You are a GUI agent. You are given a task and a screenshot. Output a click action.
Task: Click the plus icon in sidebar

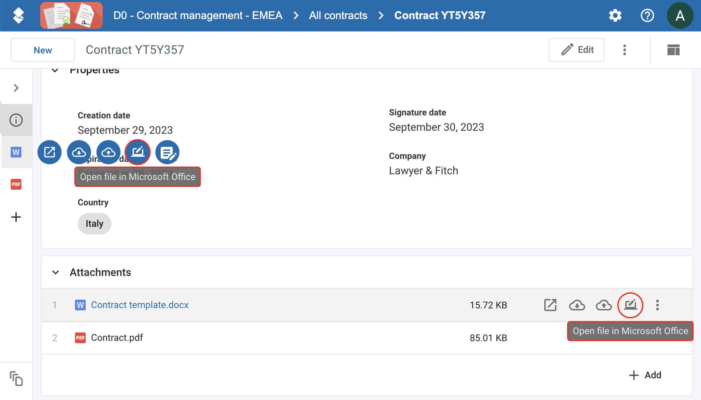(x=16, y=217)
